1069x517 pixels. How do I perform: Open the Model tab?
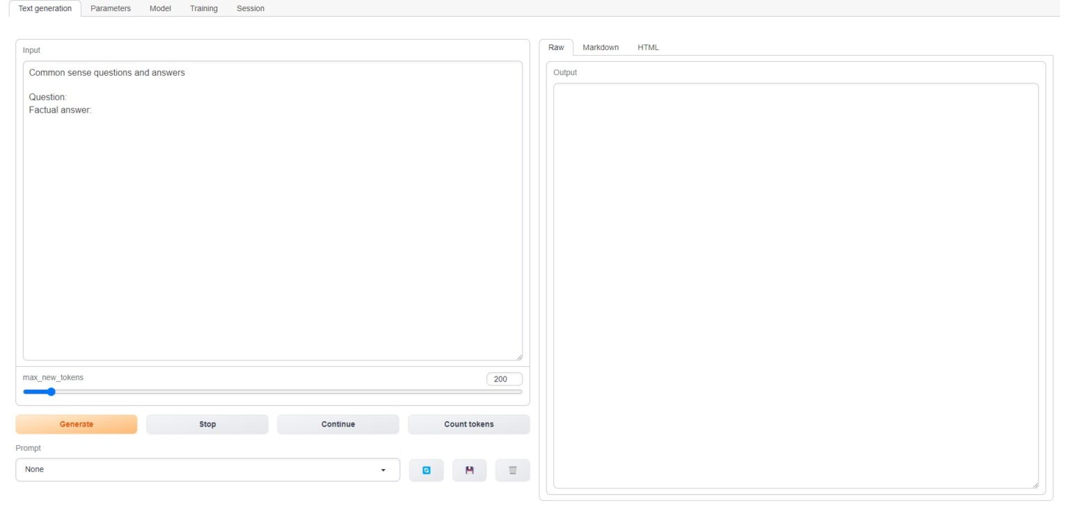tap(160, 8)
